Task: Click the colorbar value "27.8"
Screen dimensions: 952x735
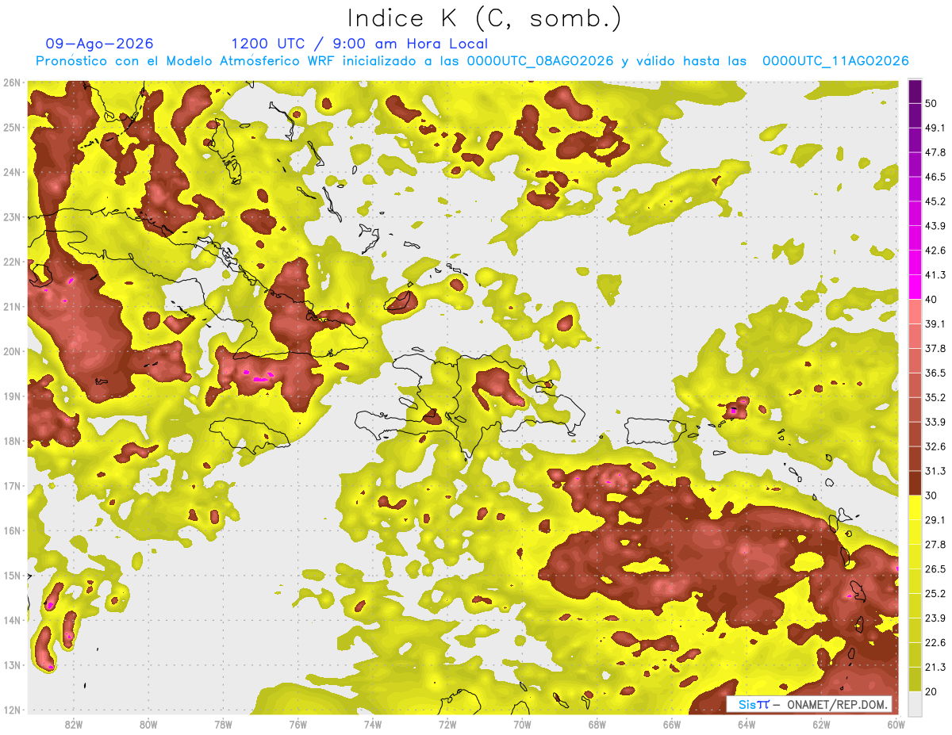Action: click(935, 544)
